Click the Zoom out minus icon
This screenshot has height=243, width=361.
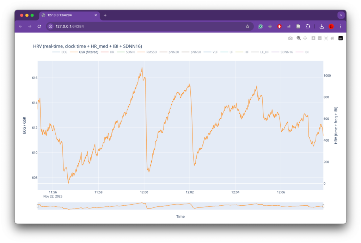point(319,38)
